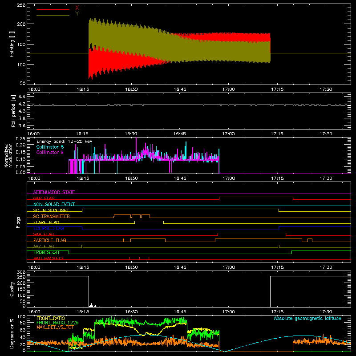Image resolution: width=356 pixels, height=356 pixels.
Task: Click the PARTICLE_FLAG label
Action: pos(50,240)
